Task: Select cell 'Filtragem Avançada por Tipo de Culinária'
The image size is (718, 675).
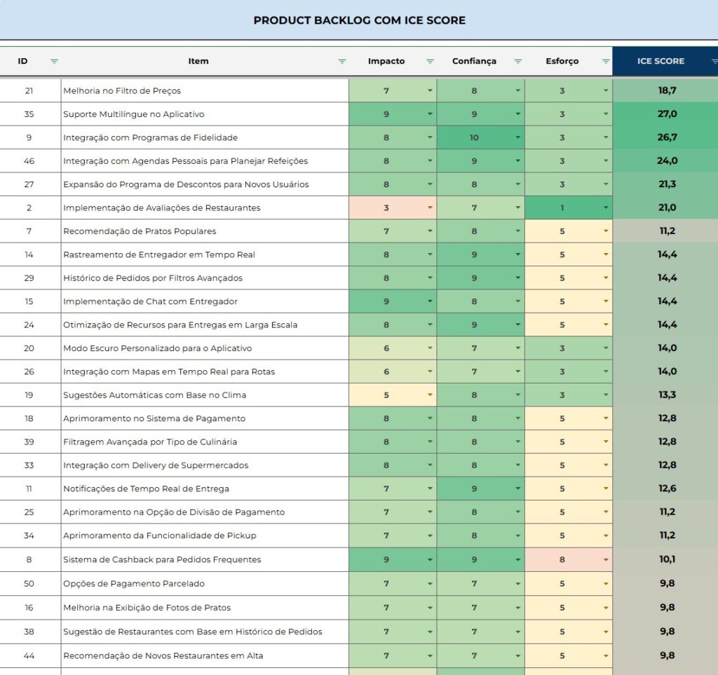Action: [x=205, y=442]
